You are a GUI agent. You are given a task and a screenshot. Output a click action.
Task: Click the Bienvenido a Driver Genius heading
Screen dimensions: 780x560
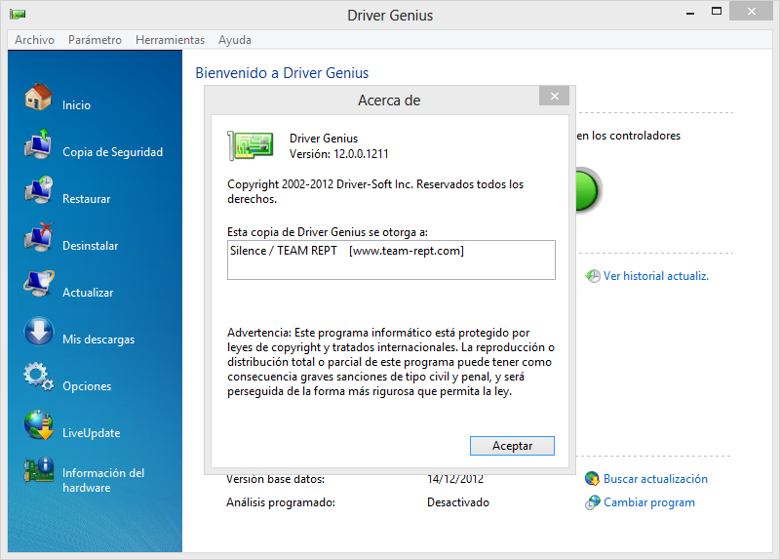282,73
